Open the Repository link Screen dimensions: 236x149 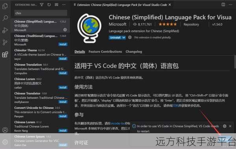(x=191, y=24)
